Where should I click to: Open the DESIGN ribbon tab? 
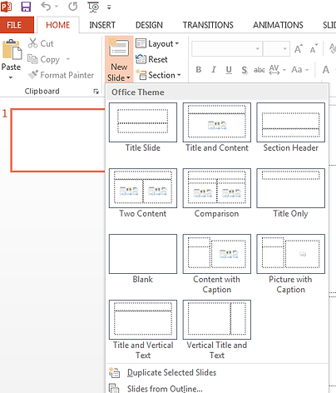(x=149, y=25)
